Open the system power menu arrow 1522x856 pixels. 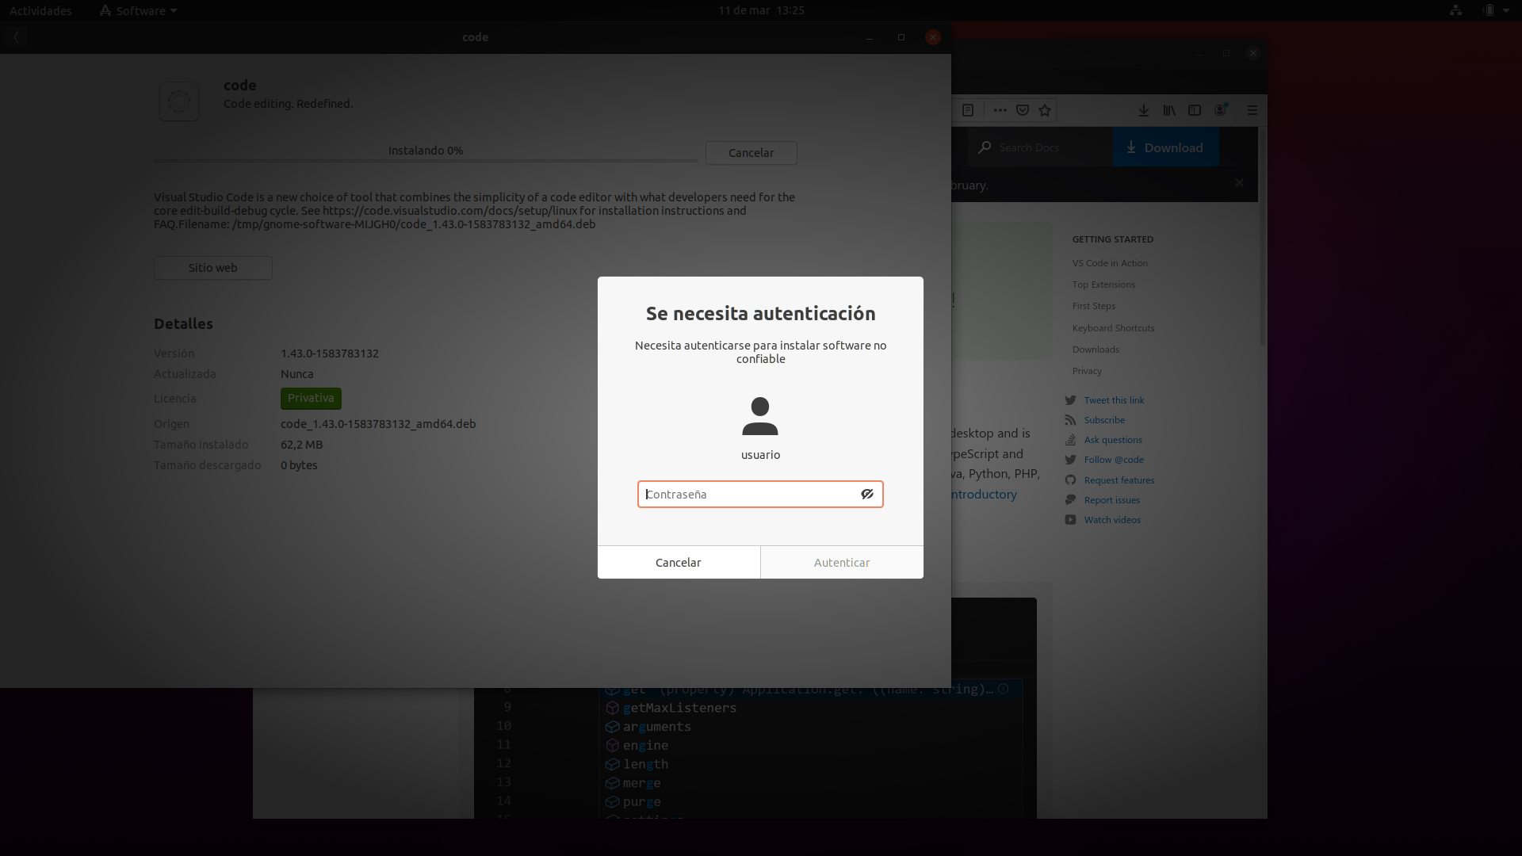(1506, 10)
